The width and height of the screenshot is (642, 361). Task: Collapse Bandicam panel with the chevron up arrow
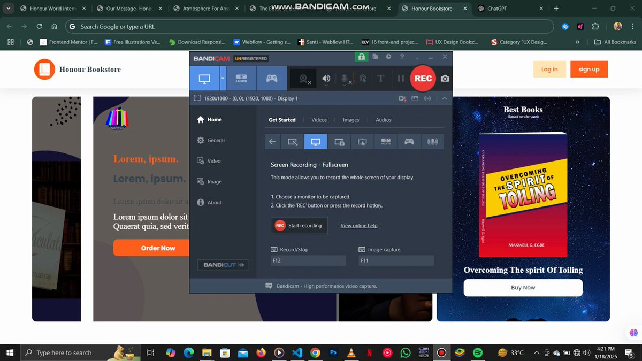point(444,98)
